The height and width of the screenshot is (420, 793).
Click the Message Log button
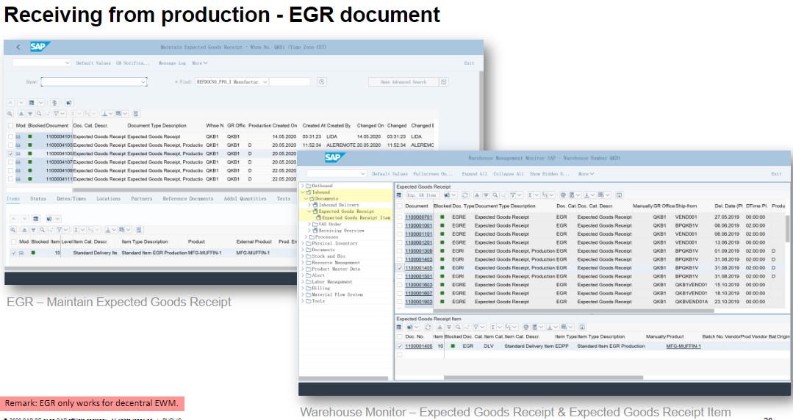[172, 63]
